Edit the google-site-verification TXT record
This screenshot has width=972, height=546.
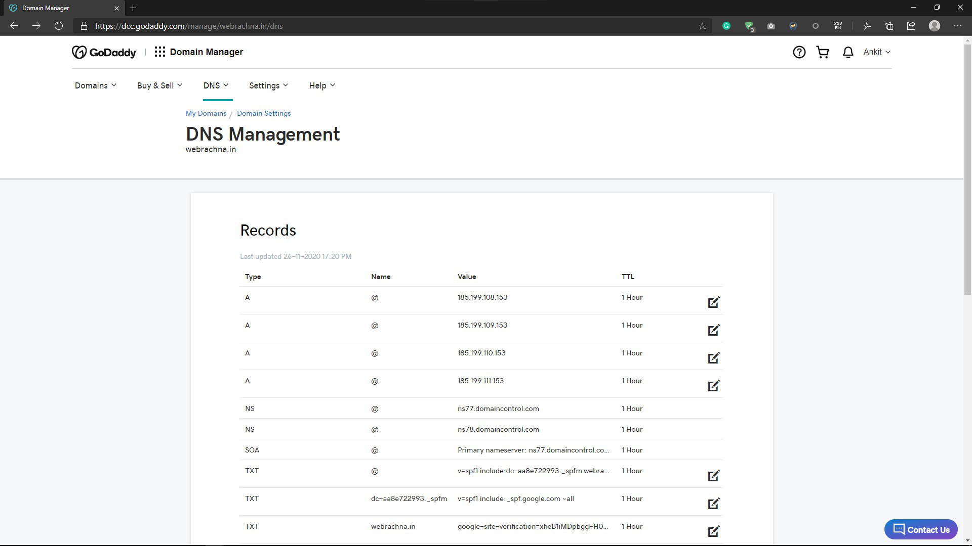click(713, 531)
